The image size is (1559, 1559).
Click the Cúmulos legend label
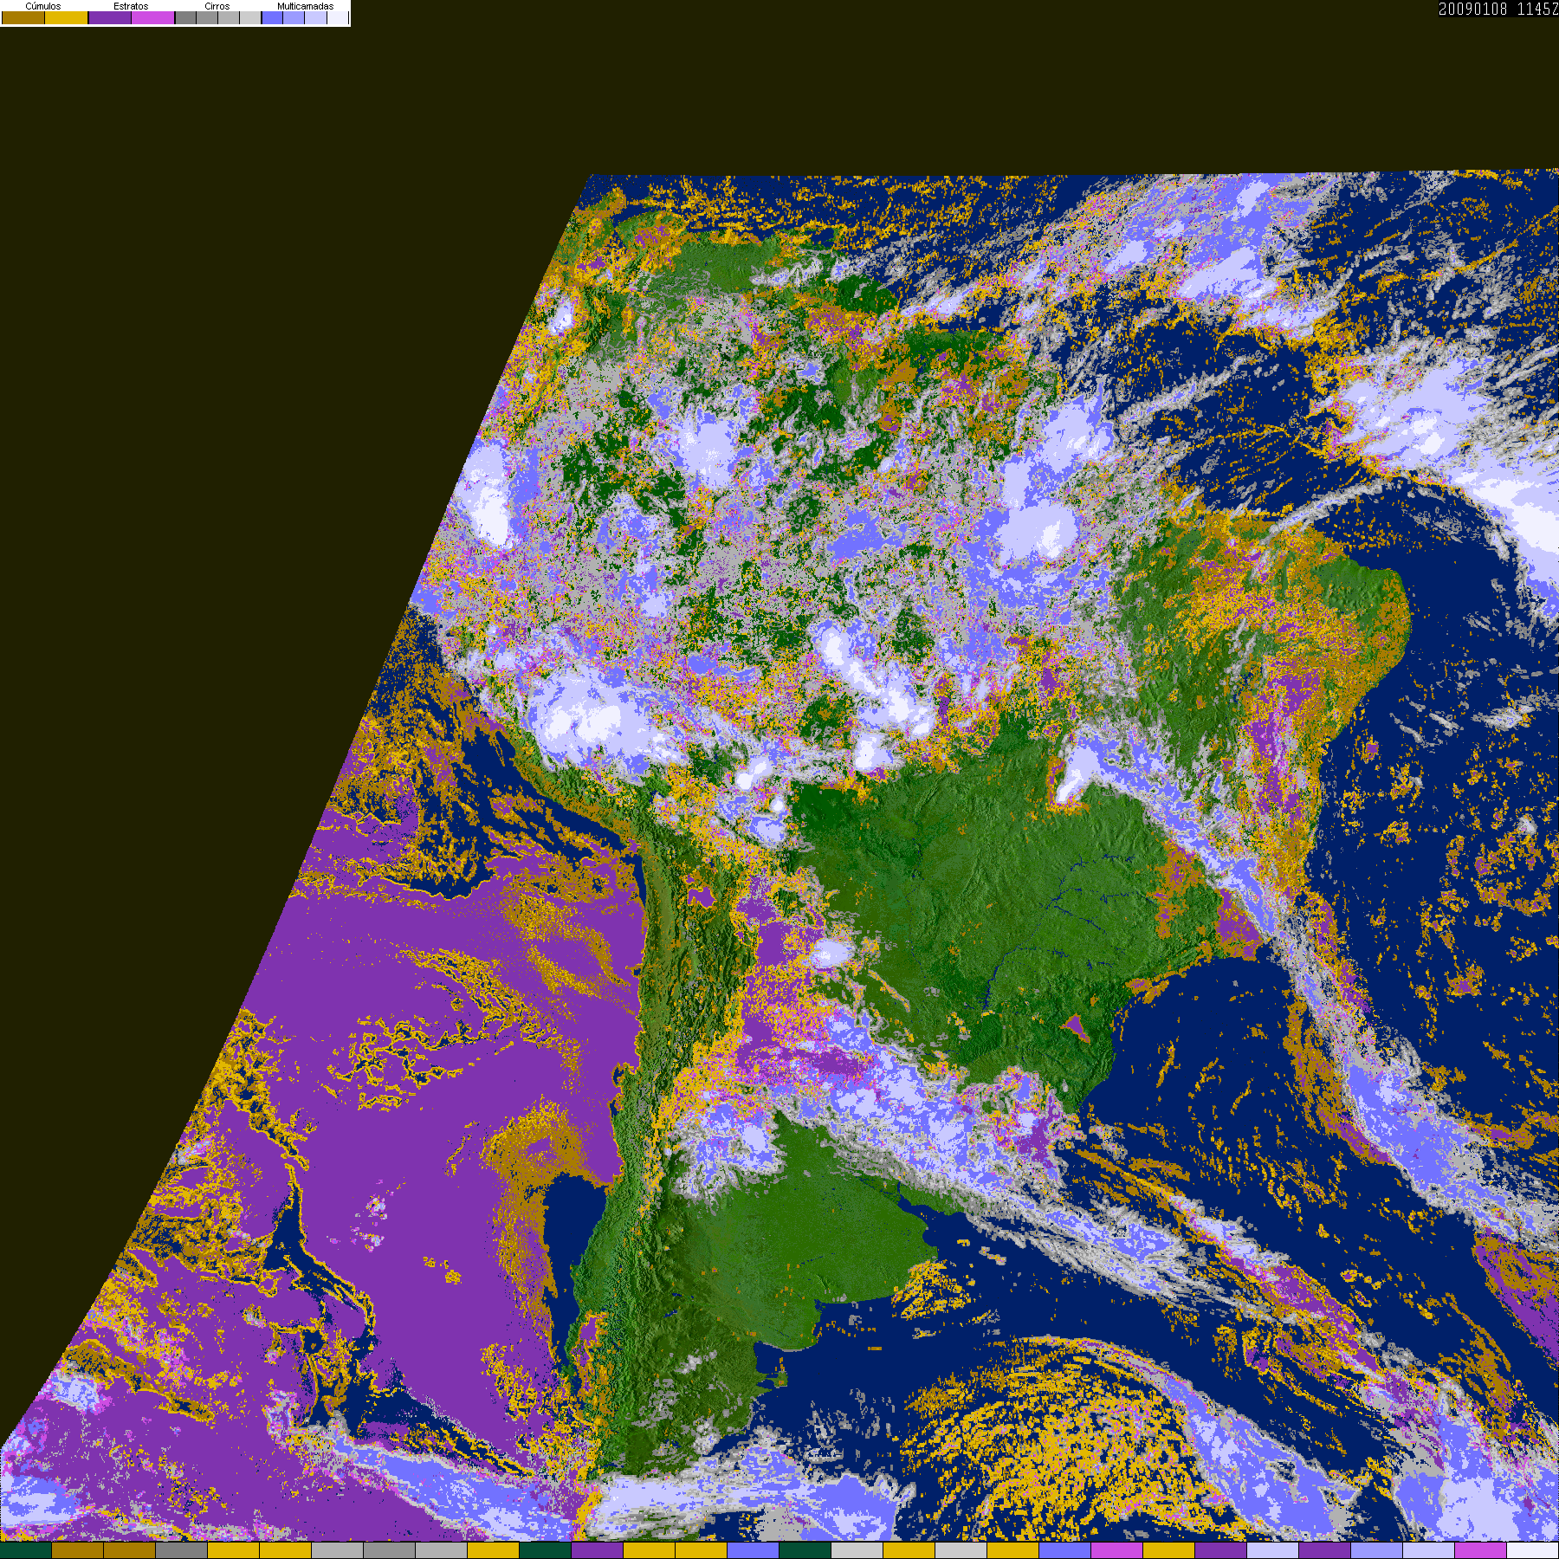[43, 6]
